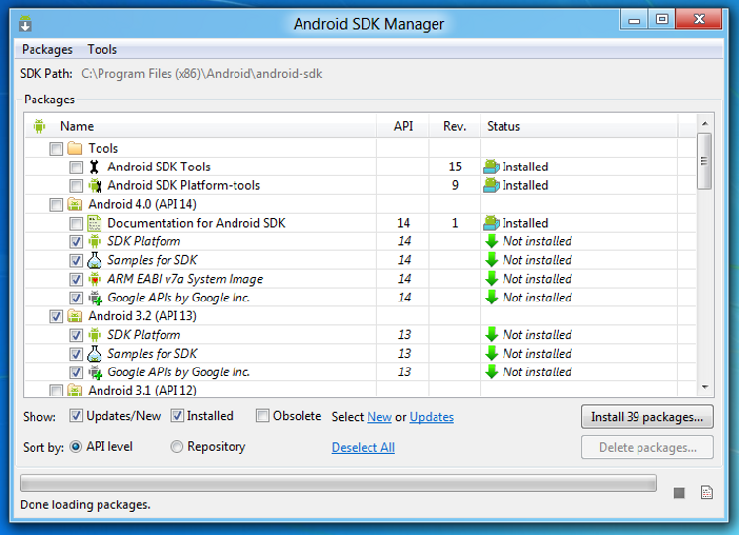Check the Android SDK Platform-tools checkbox
This screenshot has height=535, width=739.
pos(76,186)
